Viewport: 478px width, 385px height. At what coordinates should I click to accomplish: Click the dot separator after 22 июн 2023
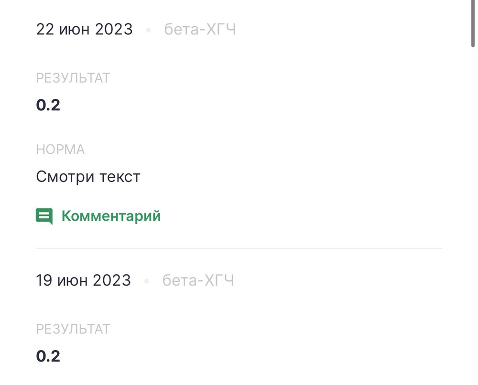click(x=148, y=29)
